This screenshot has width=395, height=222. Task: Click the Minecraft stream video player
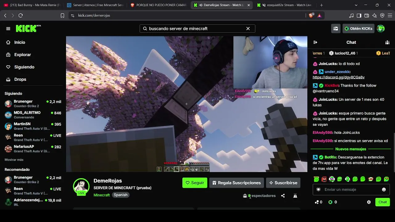187,104
